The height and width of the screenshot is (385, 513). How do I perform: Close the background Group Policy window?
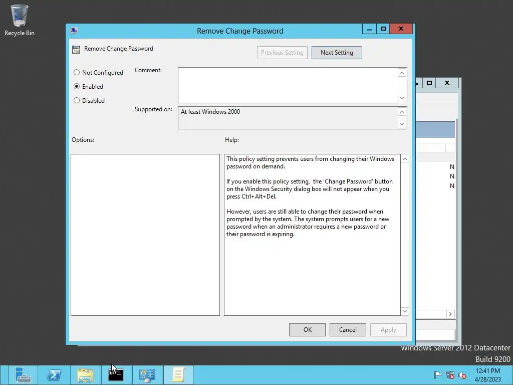tap(447, 83)
